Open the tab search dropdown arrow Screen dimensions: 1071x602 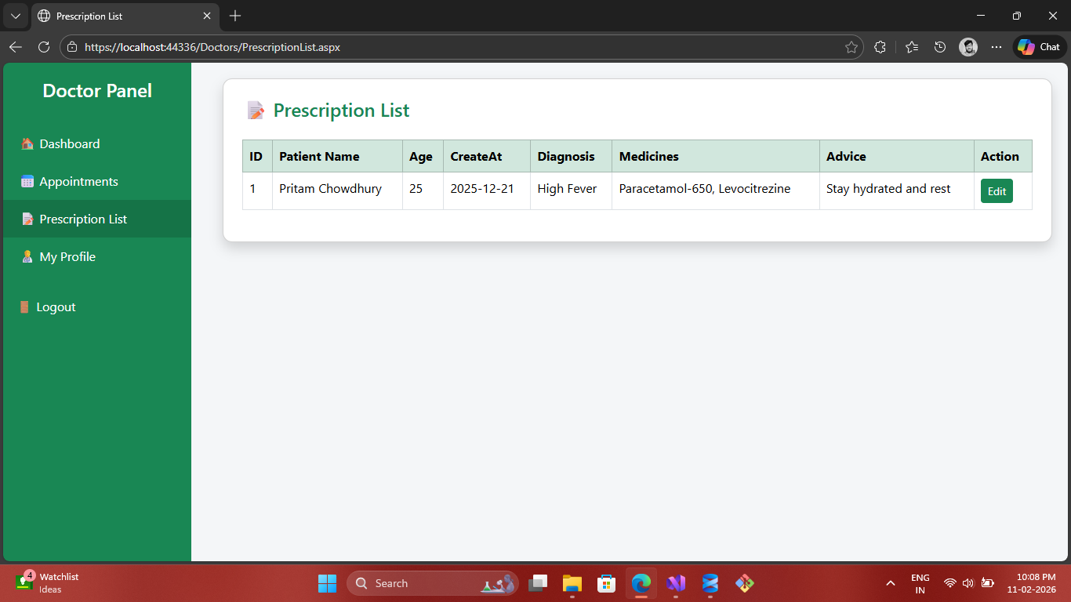pyautogui.click(x=15, y=16)
